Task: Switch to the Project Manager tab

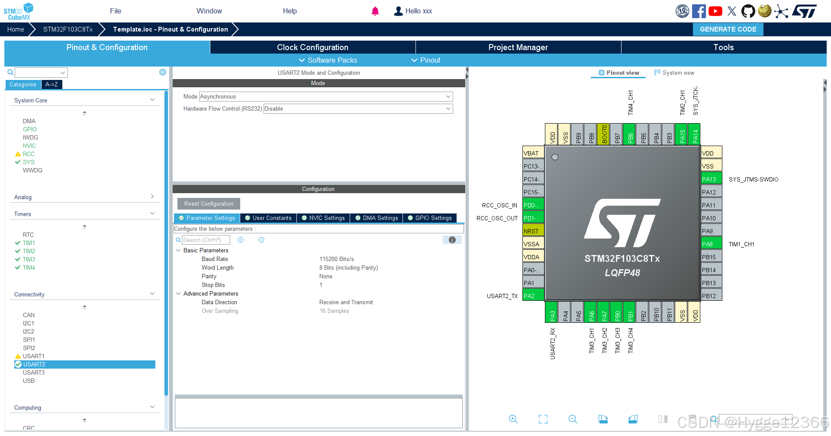Action: click(x=518, y=47)
